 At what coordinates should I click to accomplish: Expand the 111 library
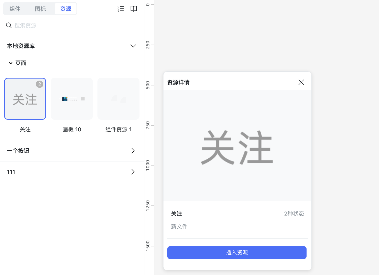click(x=133, y=172)
